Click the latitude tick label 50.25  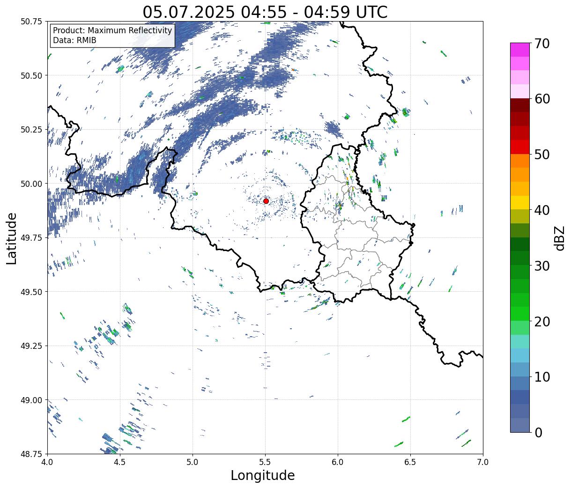31,130
